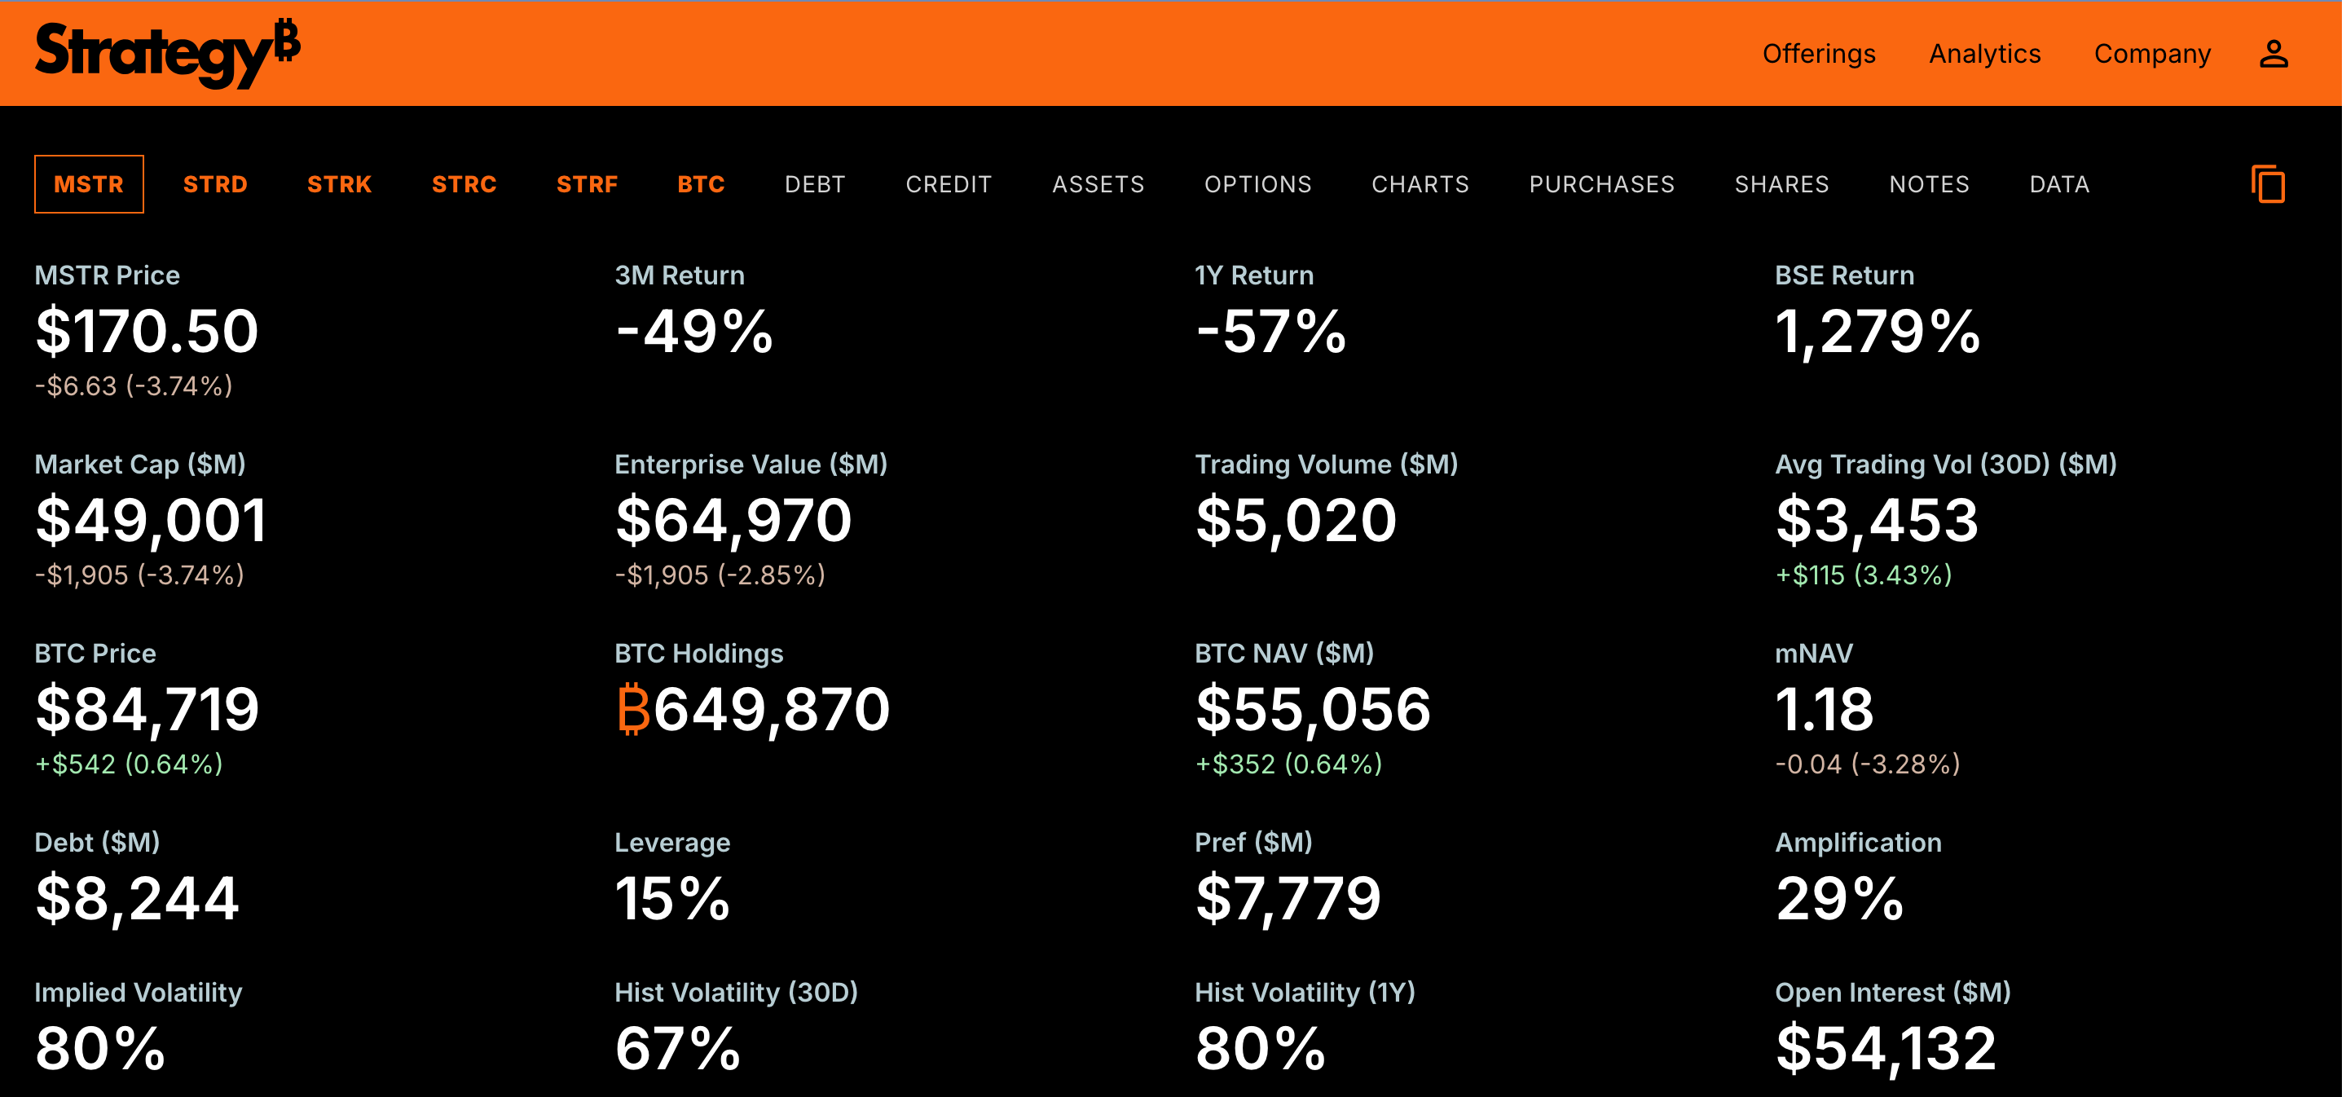Switch to the BTC tab
Screen dimensions: 2342x1097
click(x=700, y=183)
